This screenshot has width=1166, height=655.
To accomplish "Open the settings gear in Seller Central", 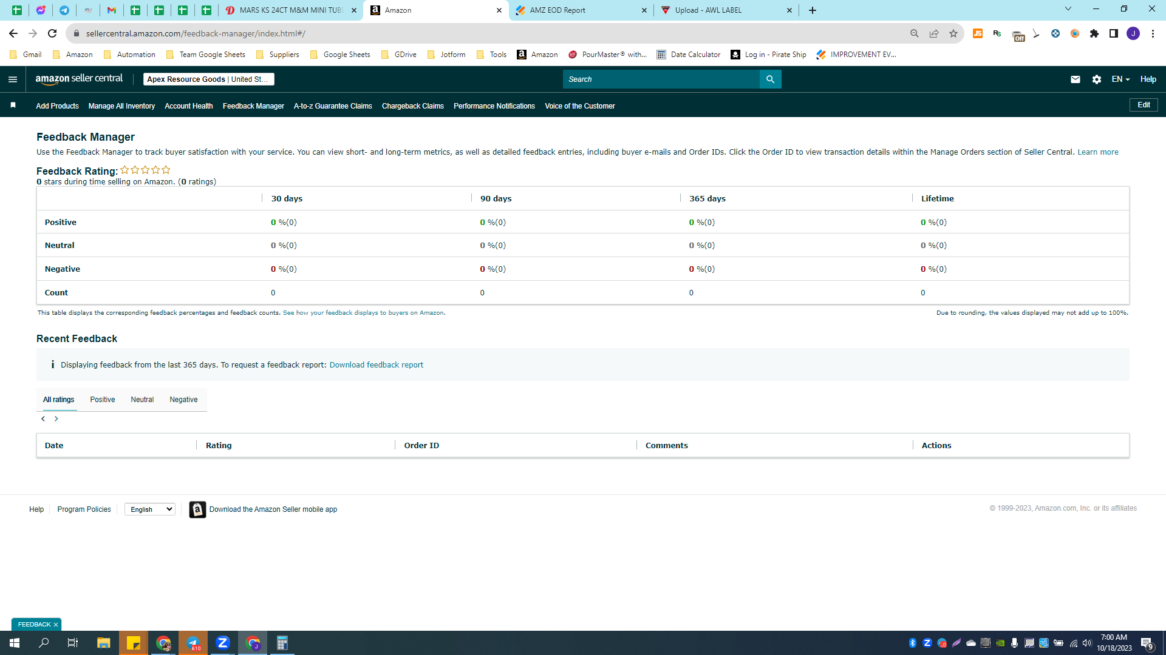I will (1097, 79).
